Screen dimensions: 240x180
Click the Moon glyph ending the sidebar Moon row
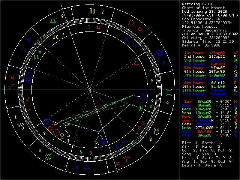click(236, 105)
